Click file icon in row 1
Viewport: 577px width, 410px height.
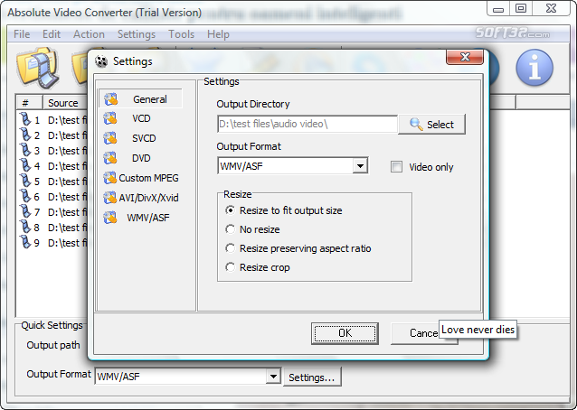click(25, 119)
